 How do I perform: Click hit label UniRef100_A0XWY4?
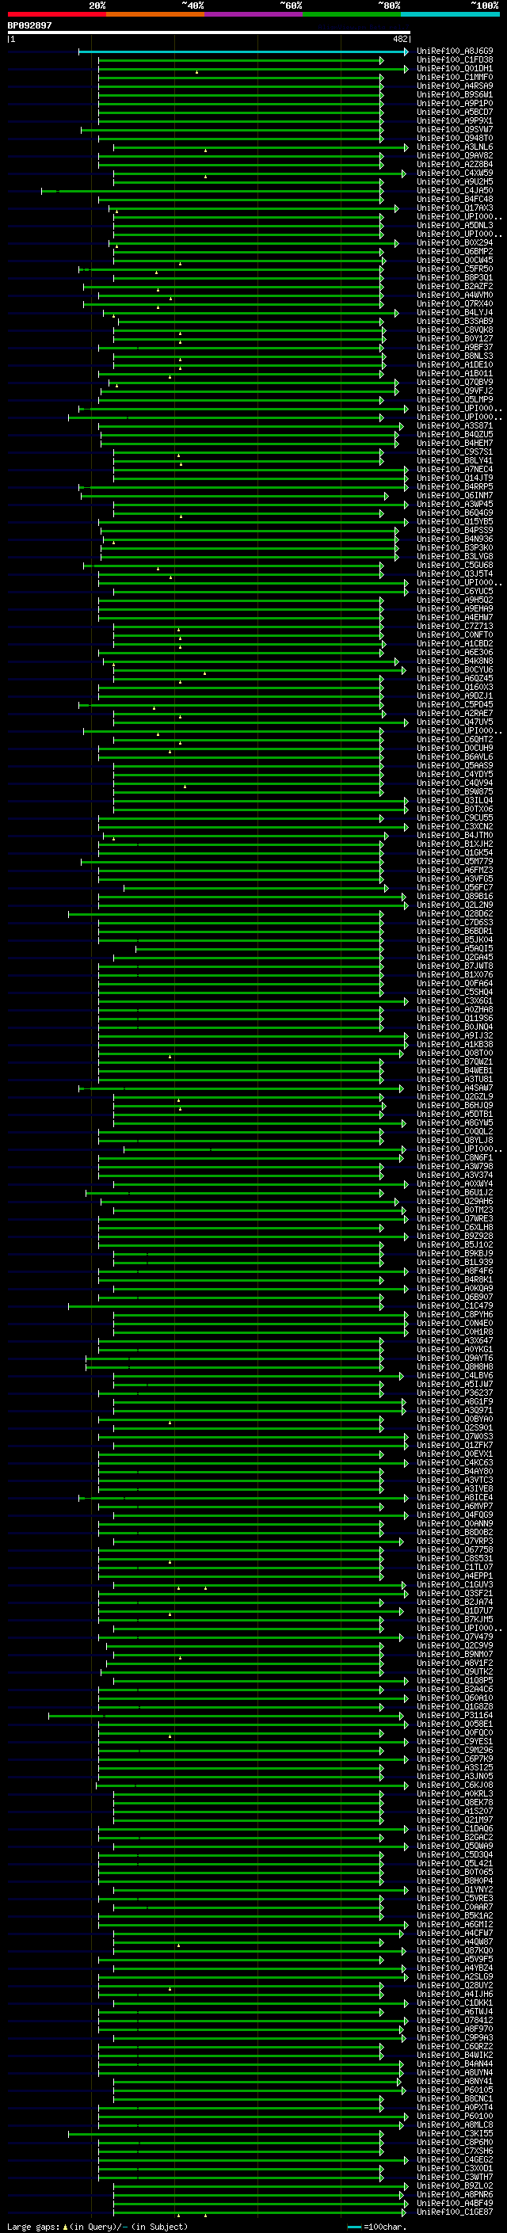tap(455, 1184)
